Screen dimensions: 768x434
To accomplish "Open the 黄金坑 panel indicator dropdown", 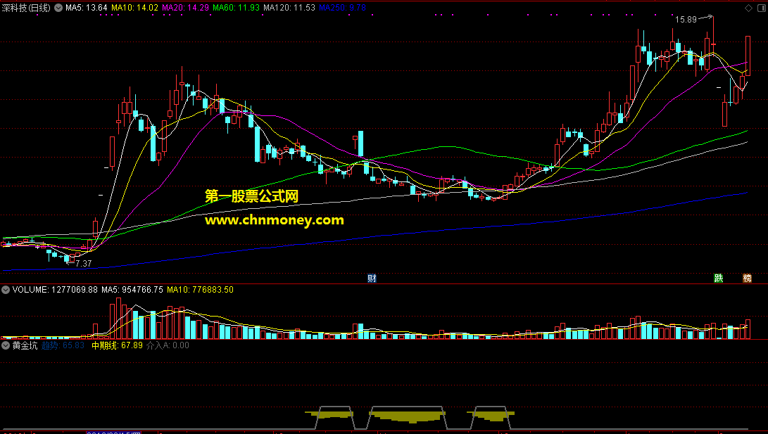I will tap(6, 345).
